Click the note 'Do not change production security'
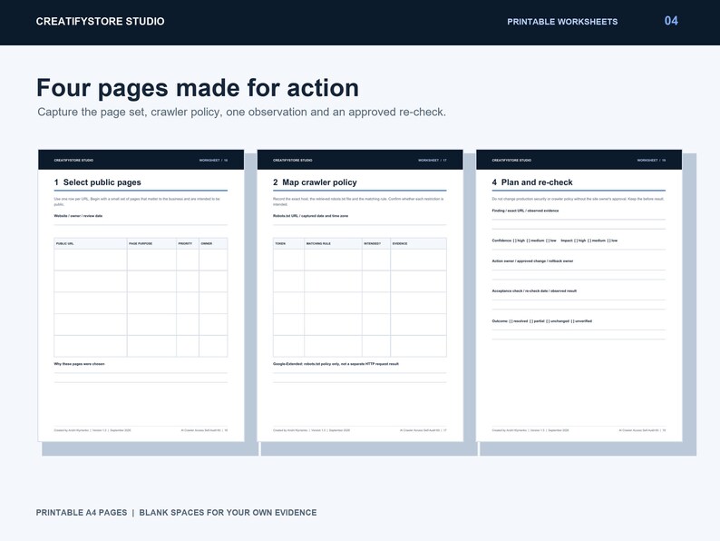Screen dimensions: 720x541 [x=578, y=199]
